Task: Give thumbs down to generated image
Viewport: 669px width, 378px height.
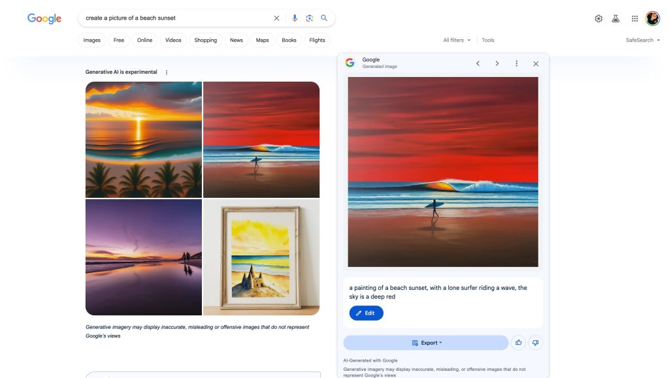Action: pos(535,343)
